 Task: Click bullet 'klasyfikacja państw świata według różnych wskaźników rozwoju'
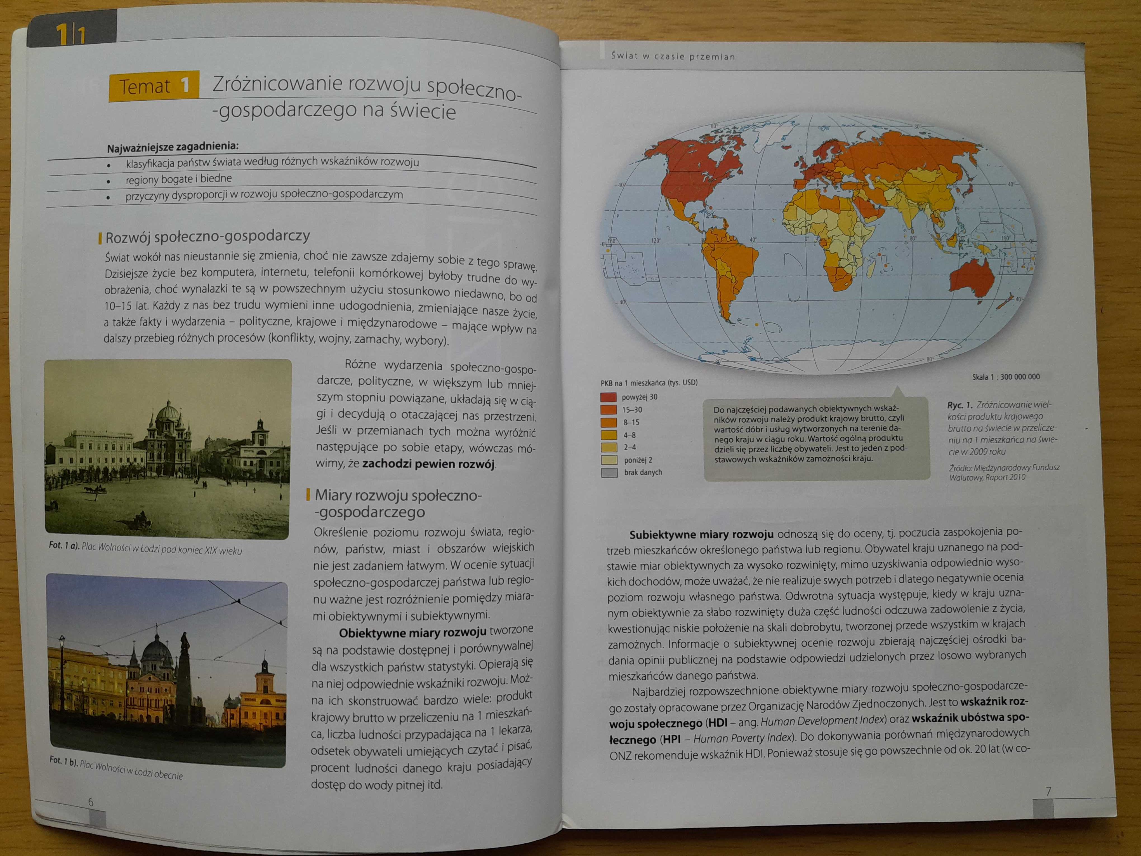272,163
